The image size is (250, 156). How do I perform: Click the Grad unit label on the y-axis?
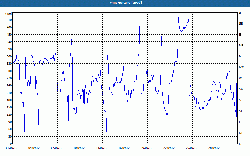pyautogui.click(x=8, y=14)
